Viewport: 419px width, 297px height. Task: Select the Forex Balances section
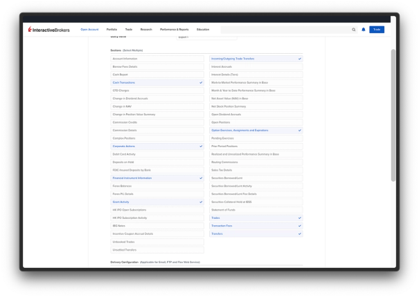coord(157,186)
